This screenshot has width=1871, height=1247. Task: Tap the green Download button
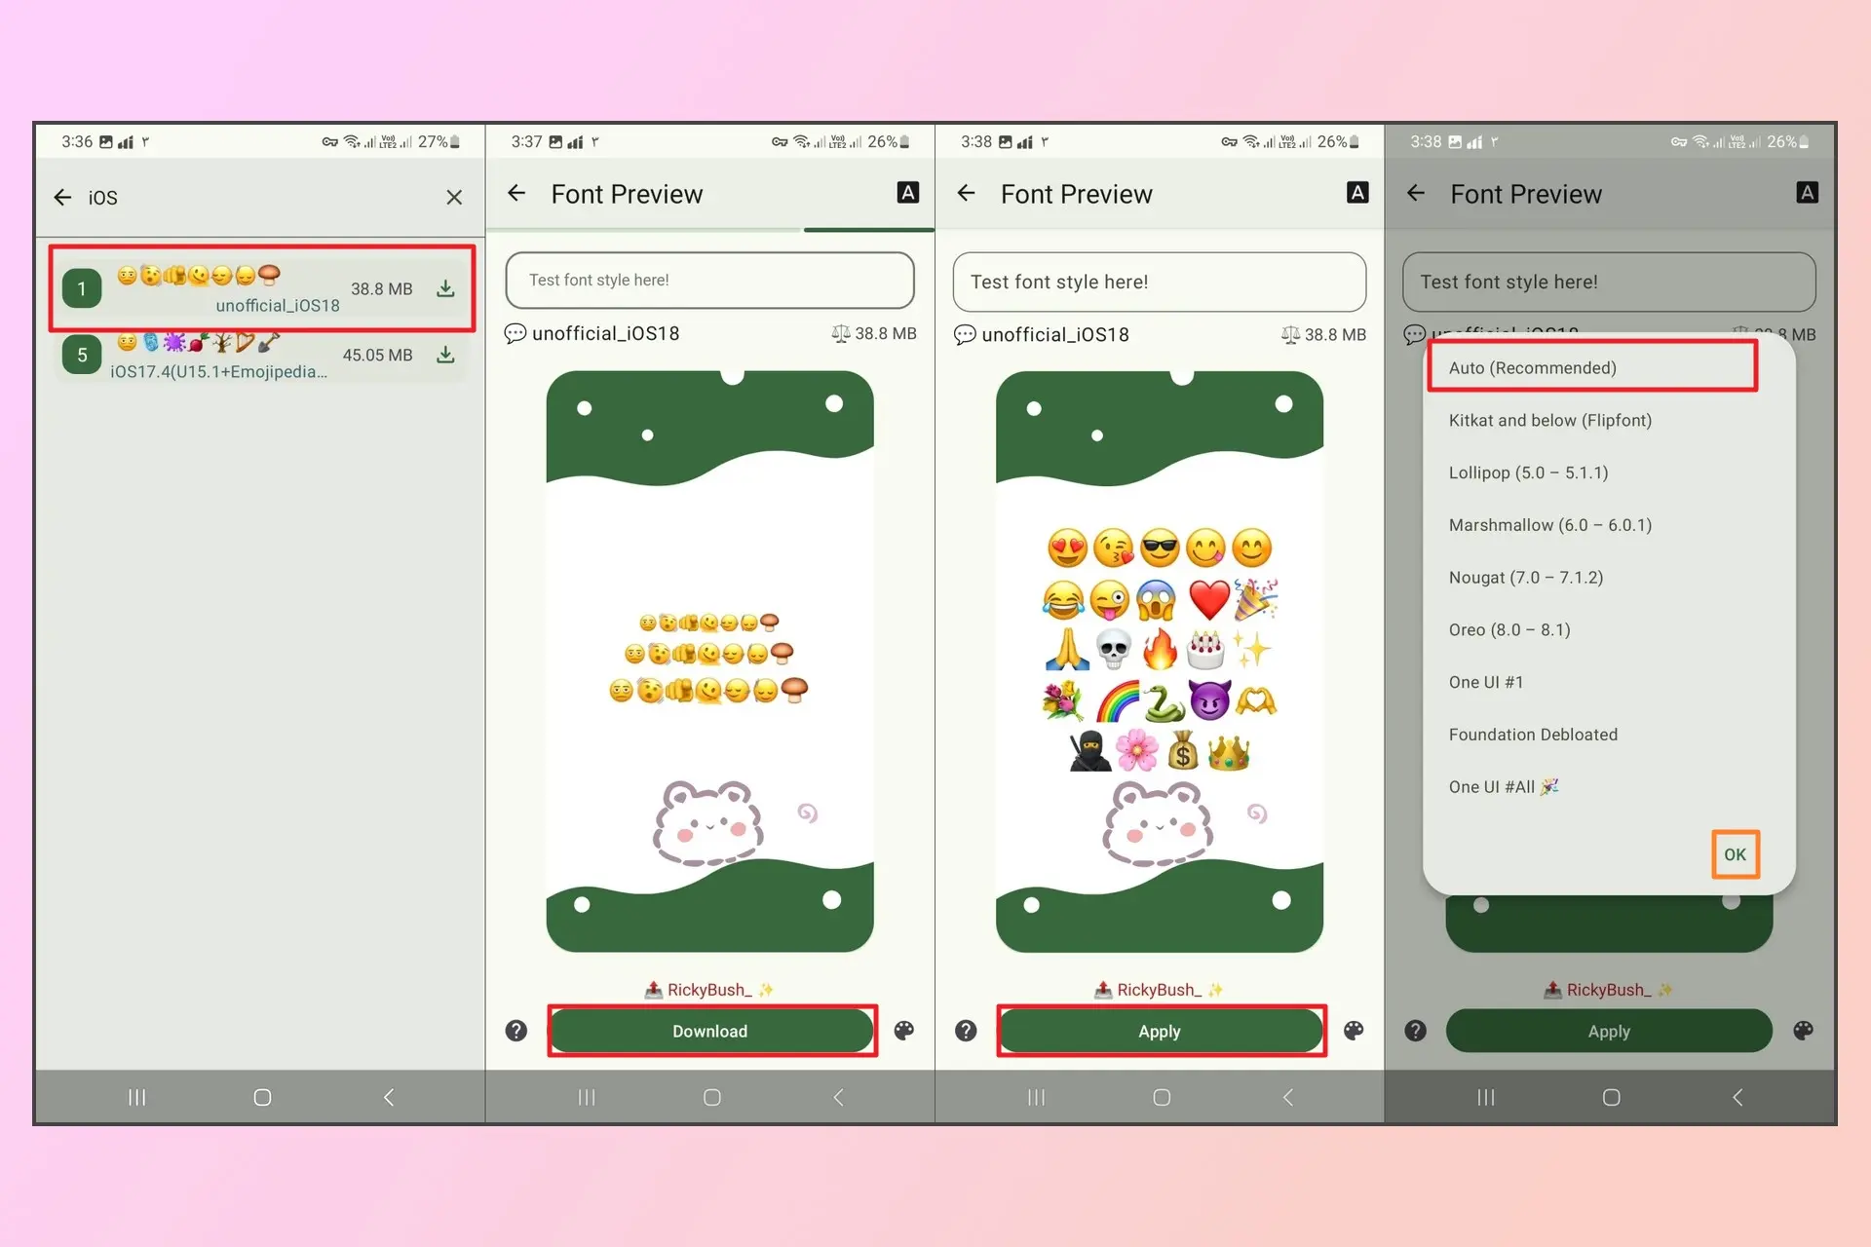(710, 1031)
